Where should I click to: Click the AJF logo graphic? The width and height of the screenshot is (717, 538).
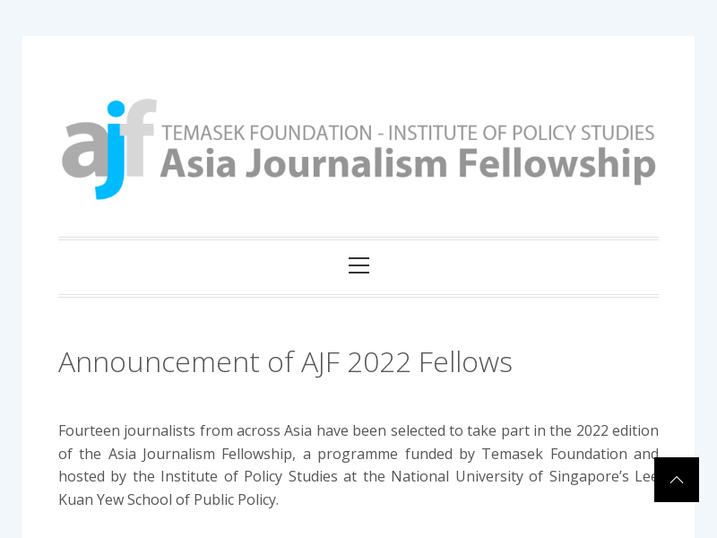[358, 148]
